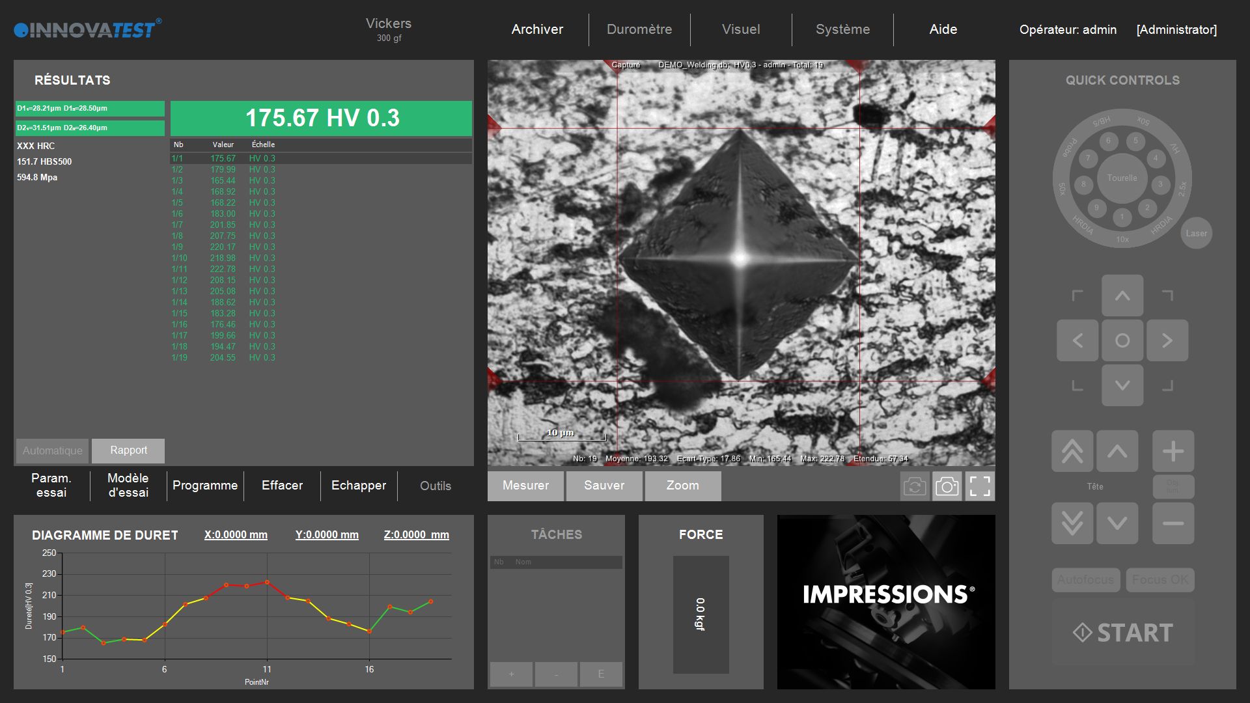Click the plus brightness button
This screenshot has width=1250, height=703.
tap(1173, 451)
